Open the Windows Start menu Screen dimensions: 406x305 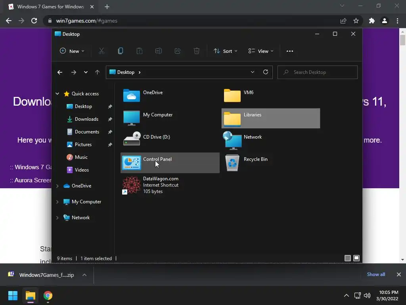(13, 295)
